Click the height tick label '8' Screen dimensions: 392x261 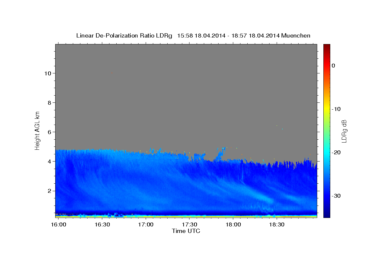tap(49, 103)
